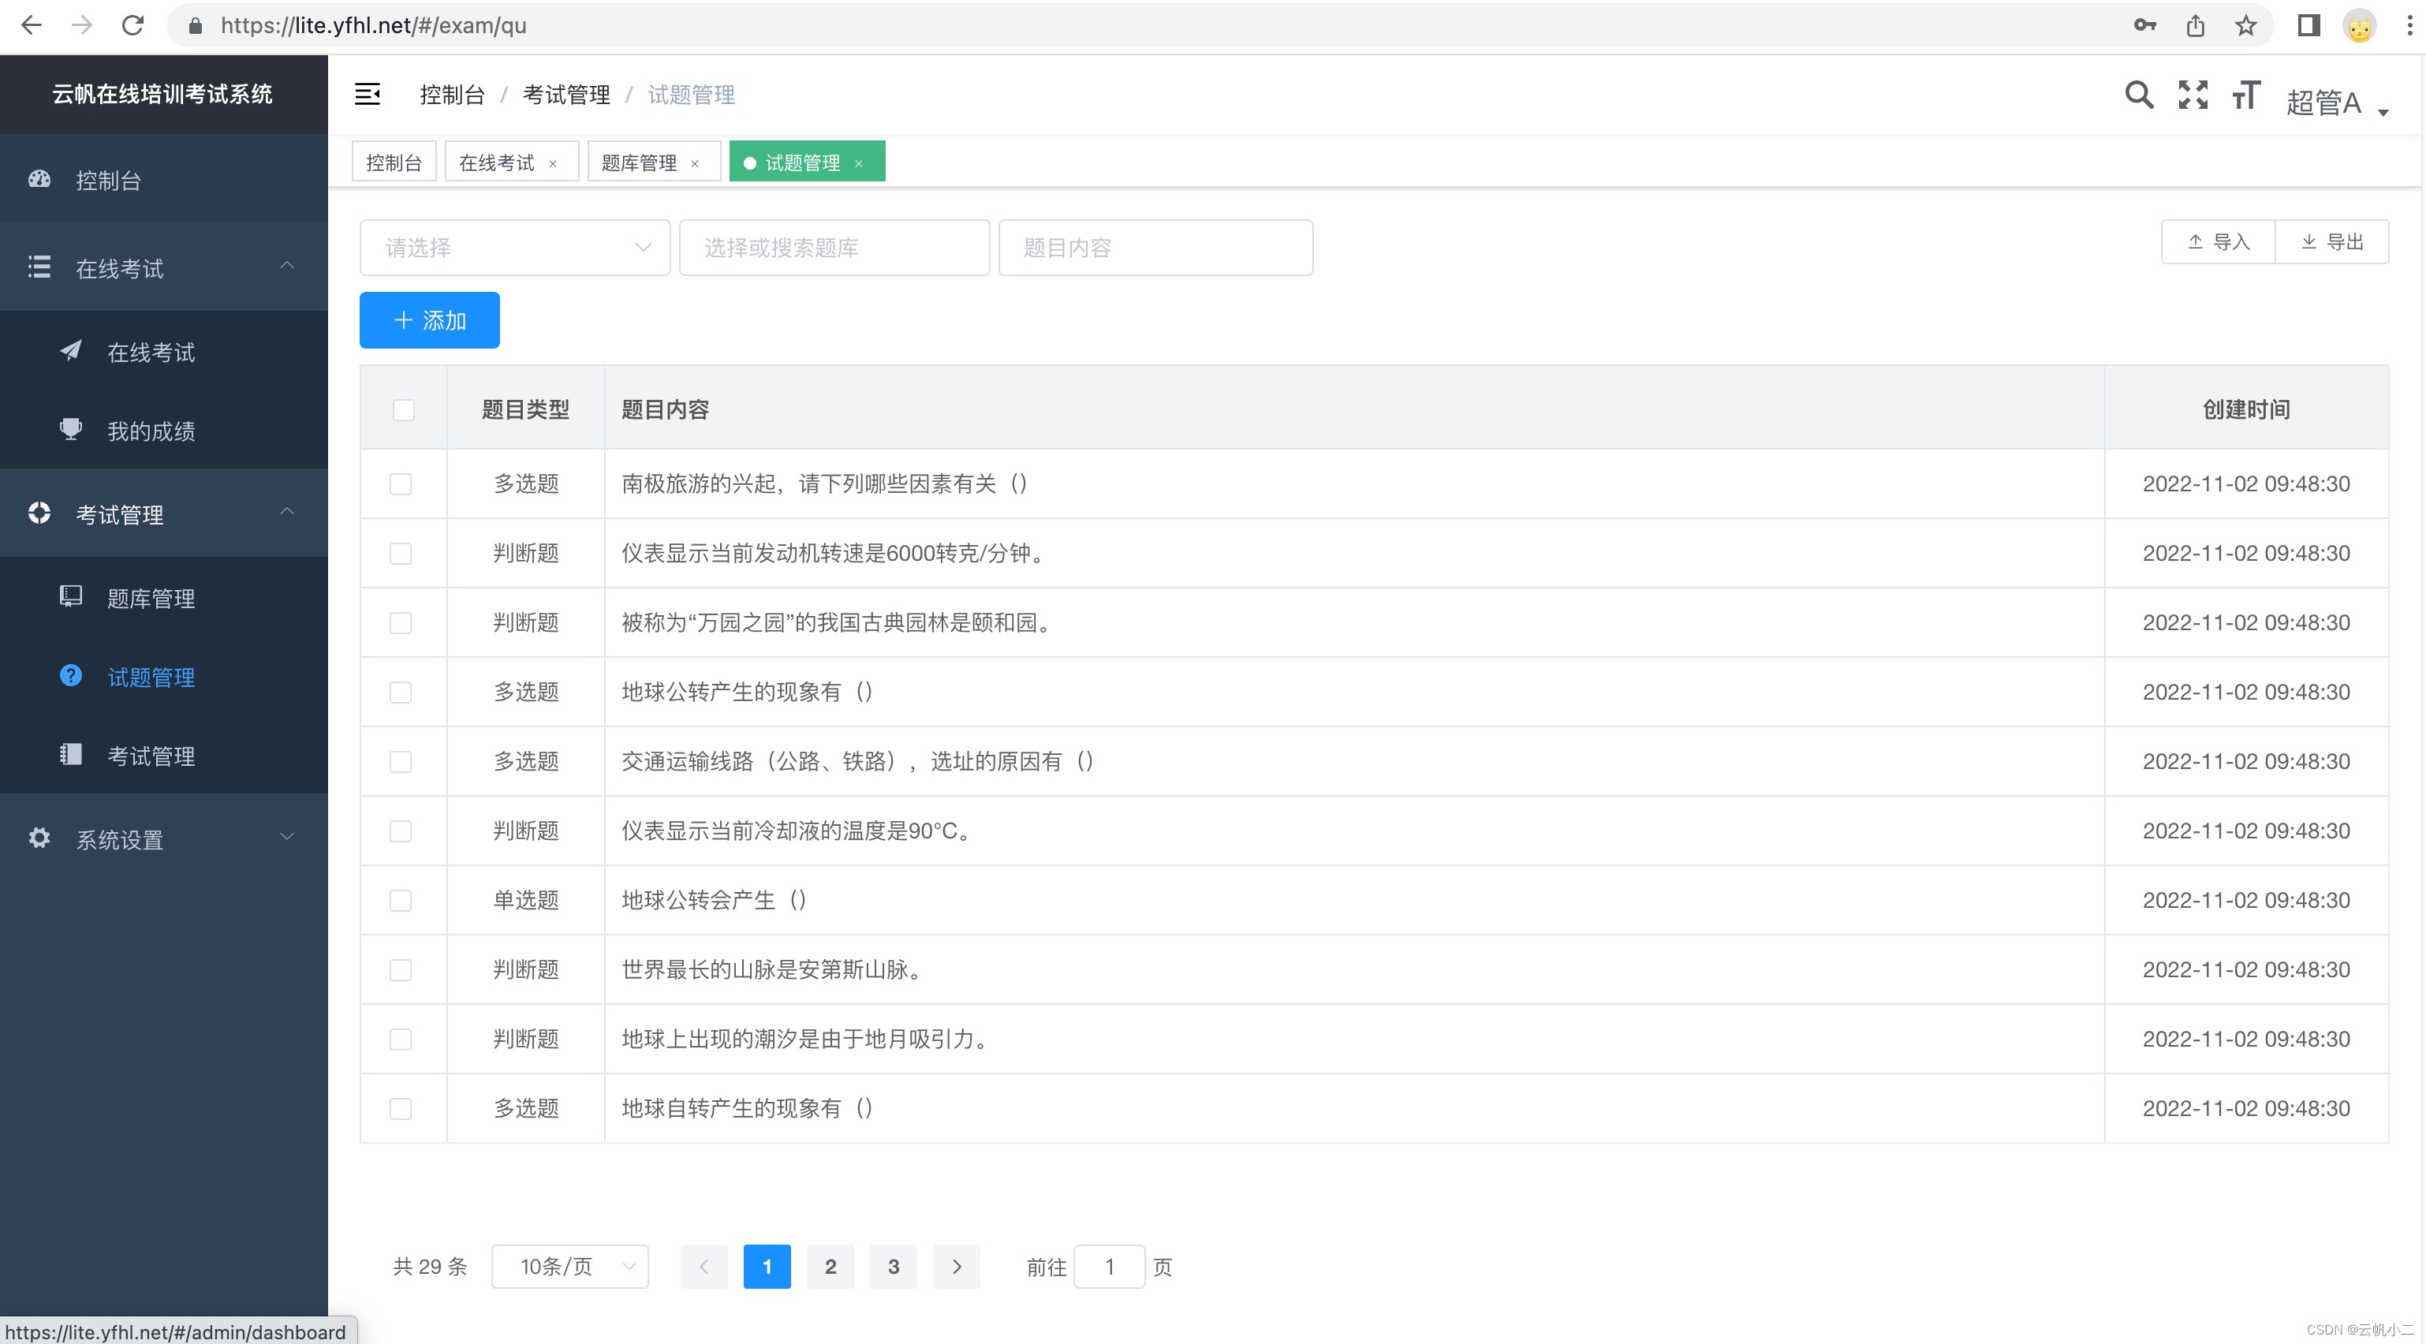Select all questions with the header checkbox
The width and height of the screenshot is (2426, 1344).
[403, 411]
